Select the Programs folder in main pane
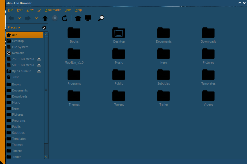This screenshot has height=164, width=247. tap(74, 75)
